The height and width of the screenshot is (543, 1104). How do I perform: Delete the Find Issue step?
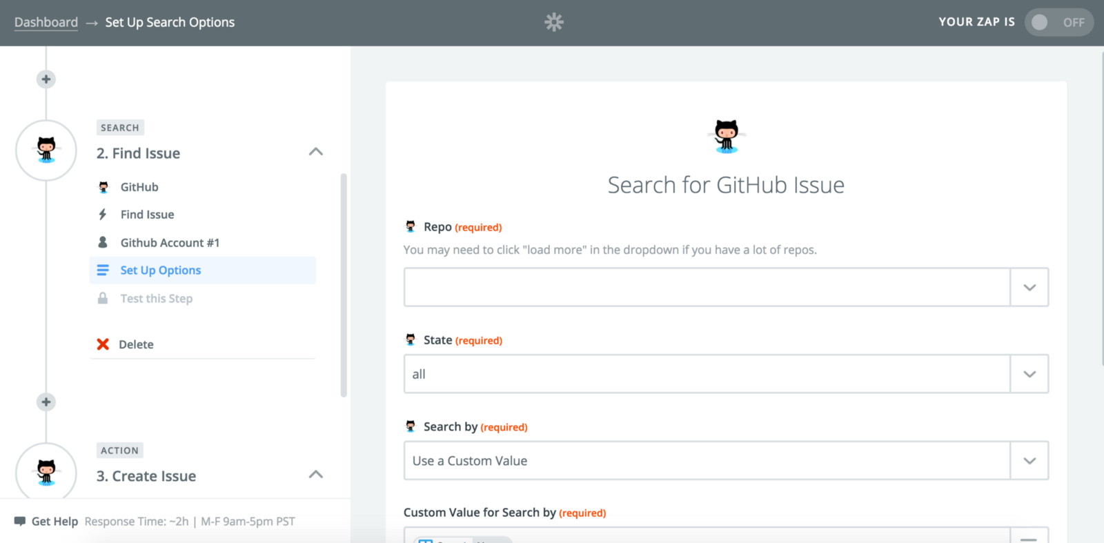coord(136,344)
